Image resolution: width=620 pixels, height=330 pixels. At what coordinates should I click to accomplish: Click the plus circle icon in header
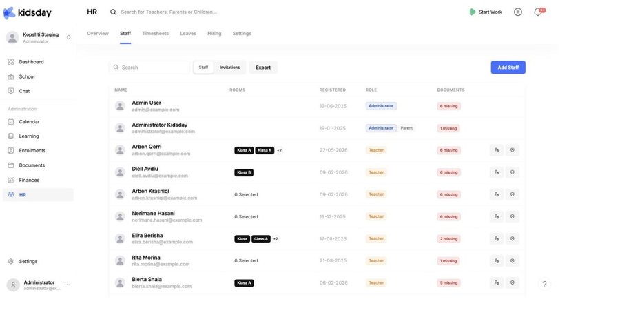tap(517, 12)
